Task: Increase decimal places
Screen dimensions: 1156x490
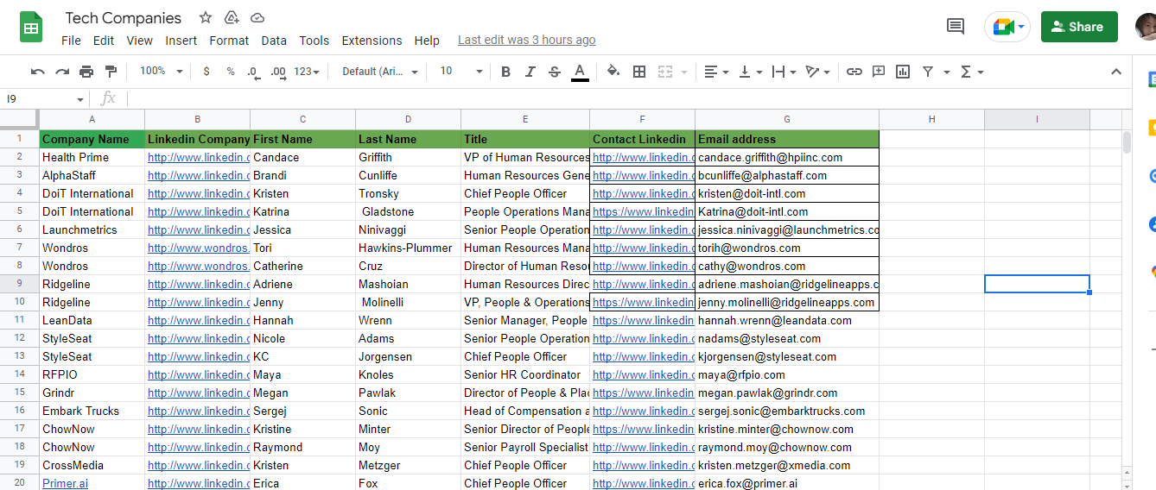Action: (x=278, y=72)
